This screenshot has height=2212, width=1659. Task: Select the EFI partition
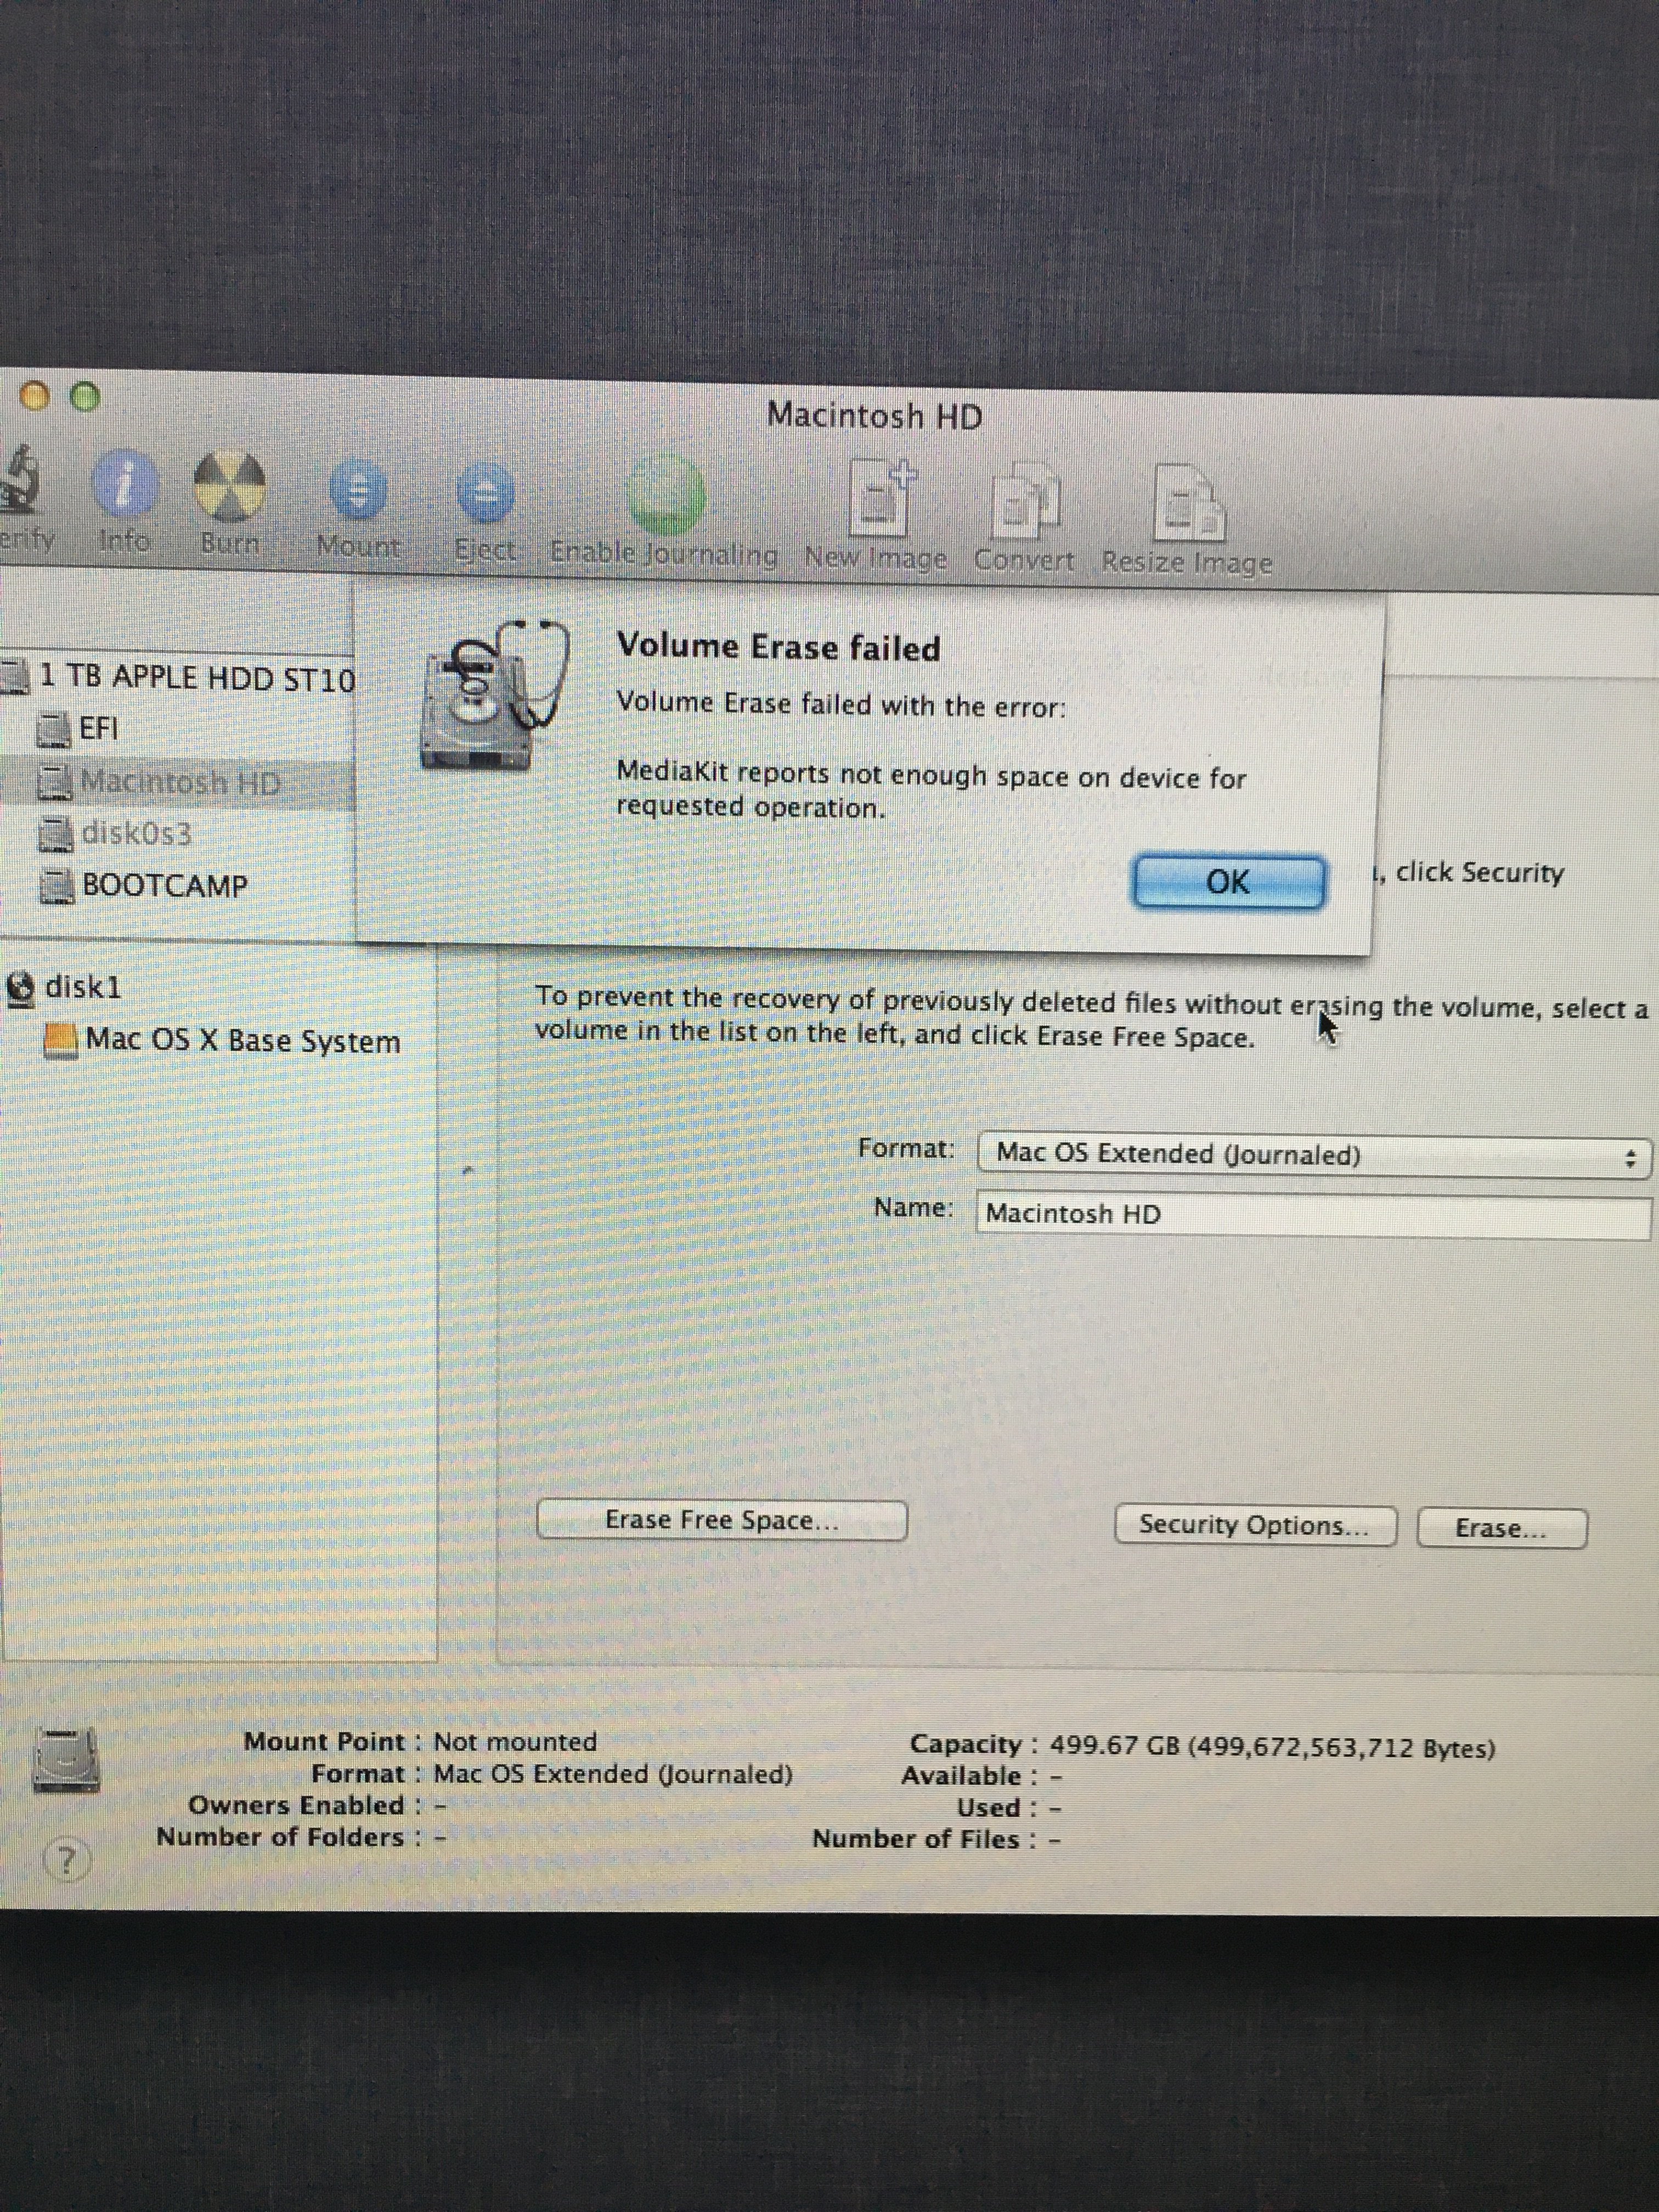77,729
